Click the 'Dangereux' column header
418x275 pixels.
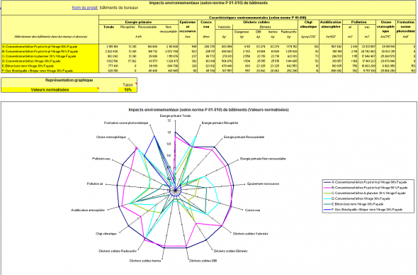pos(242,32)
